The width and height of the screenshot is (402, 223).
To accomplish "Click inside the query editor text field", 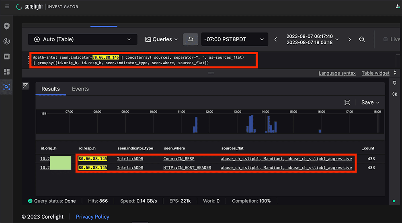I will click(x=161, y=60).
